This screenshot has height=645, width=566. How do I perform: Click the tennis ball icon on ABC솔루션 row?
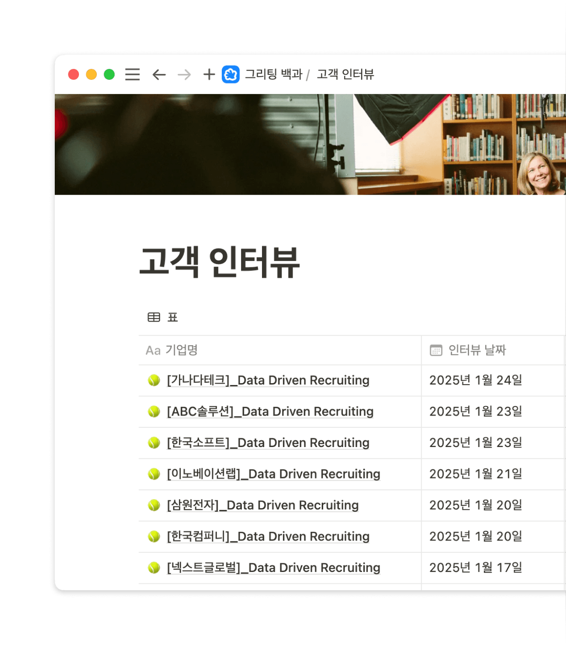154,411
